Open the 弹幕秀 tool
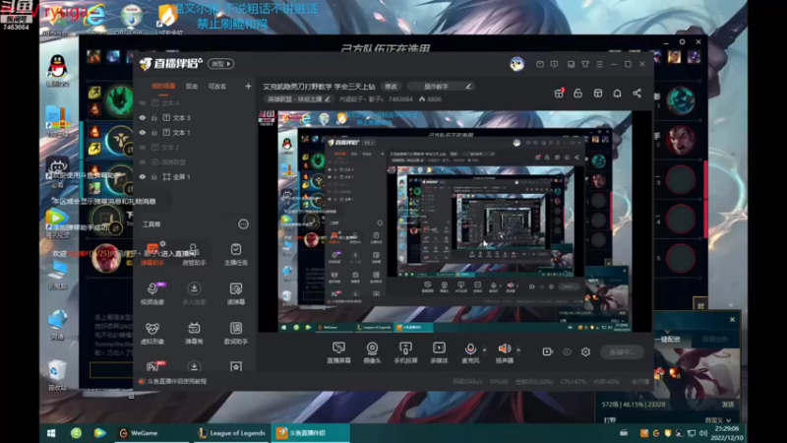Image resolution: width=787 pixels, height=443 pixels. (194, 333)
